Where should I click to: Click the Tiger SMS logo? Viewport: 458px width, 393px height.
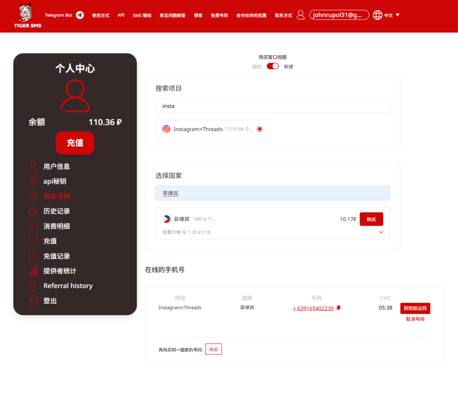(28, 16)
